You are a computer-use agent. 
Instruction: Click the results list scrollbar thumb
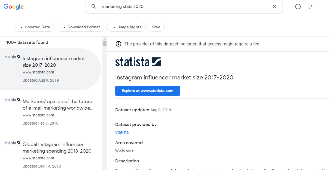[105, 44]
